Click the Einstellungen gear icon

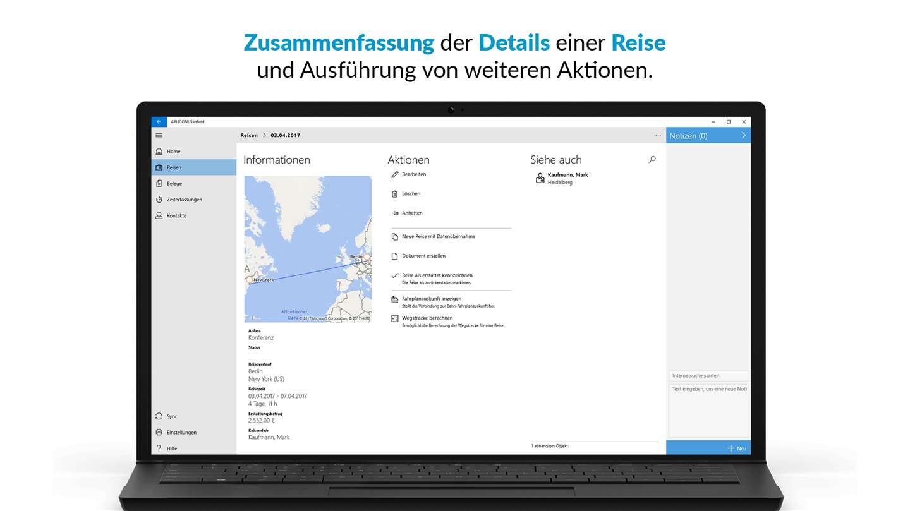tap(159, 432)
